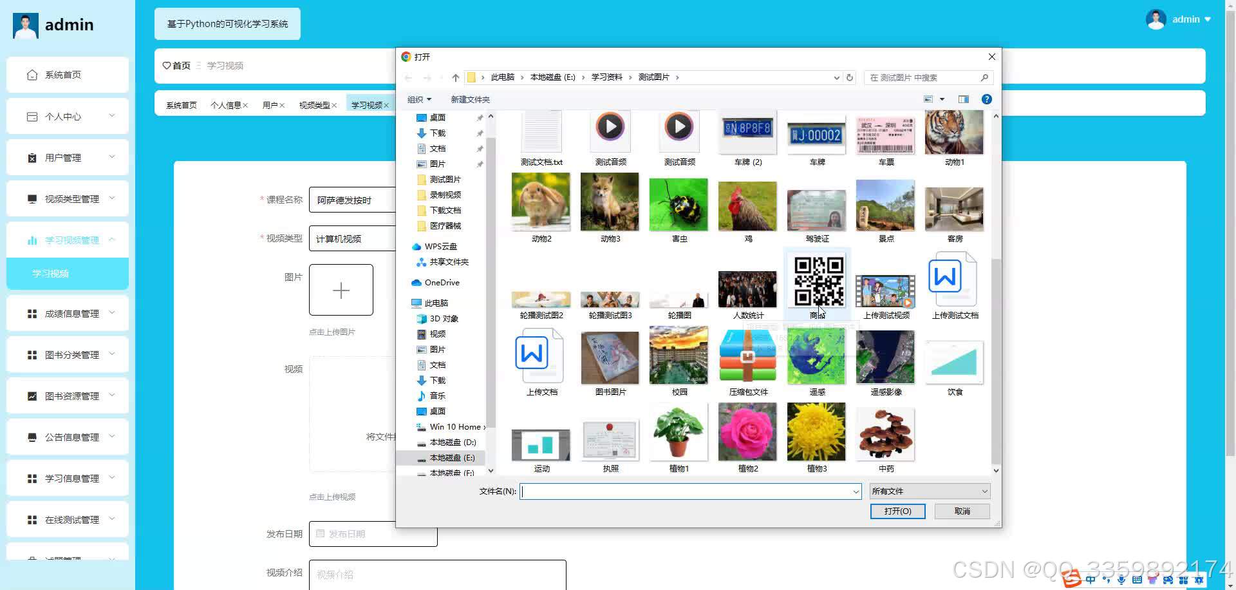Image resolution: width=1236 pixels, height=590 pixels.
Task: Open the 所有文件 file type dropdown
Action: point(930,491)
